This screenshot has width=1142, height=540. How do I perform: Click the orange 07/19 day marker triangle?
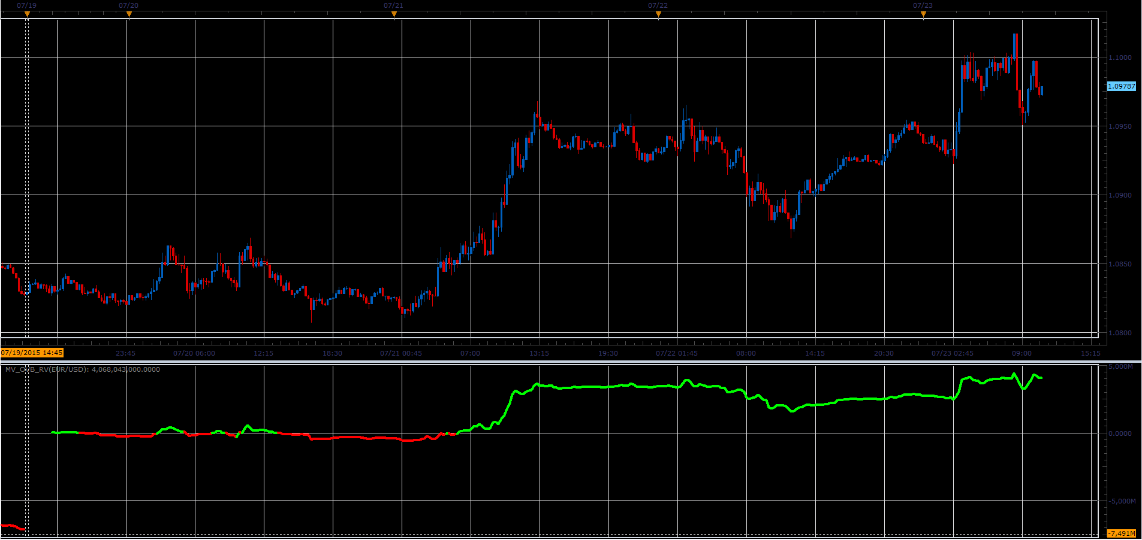click(x=27, y=14)
